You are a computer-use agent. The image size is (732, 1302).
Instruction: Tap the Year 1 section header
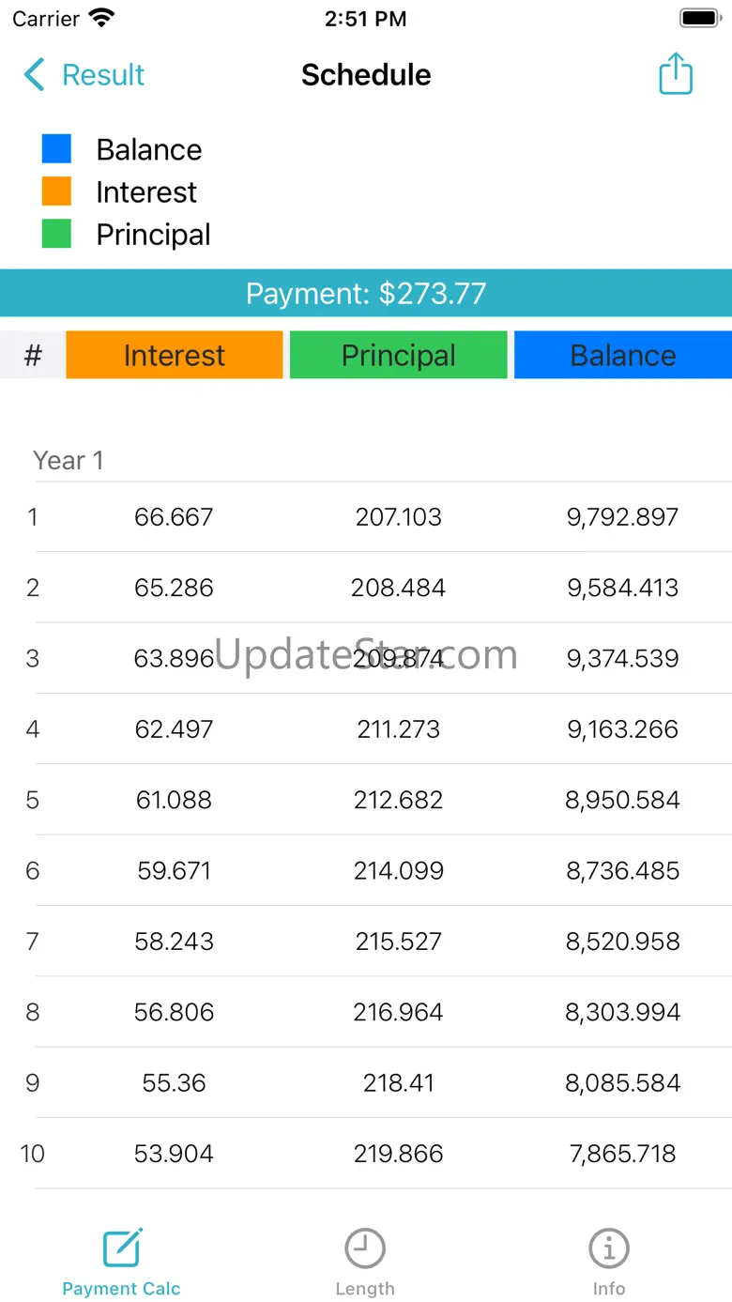point(69,460)
